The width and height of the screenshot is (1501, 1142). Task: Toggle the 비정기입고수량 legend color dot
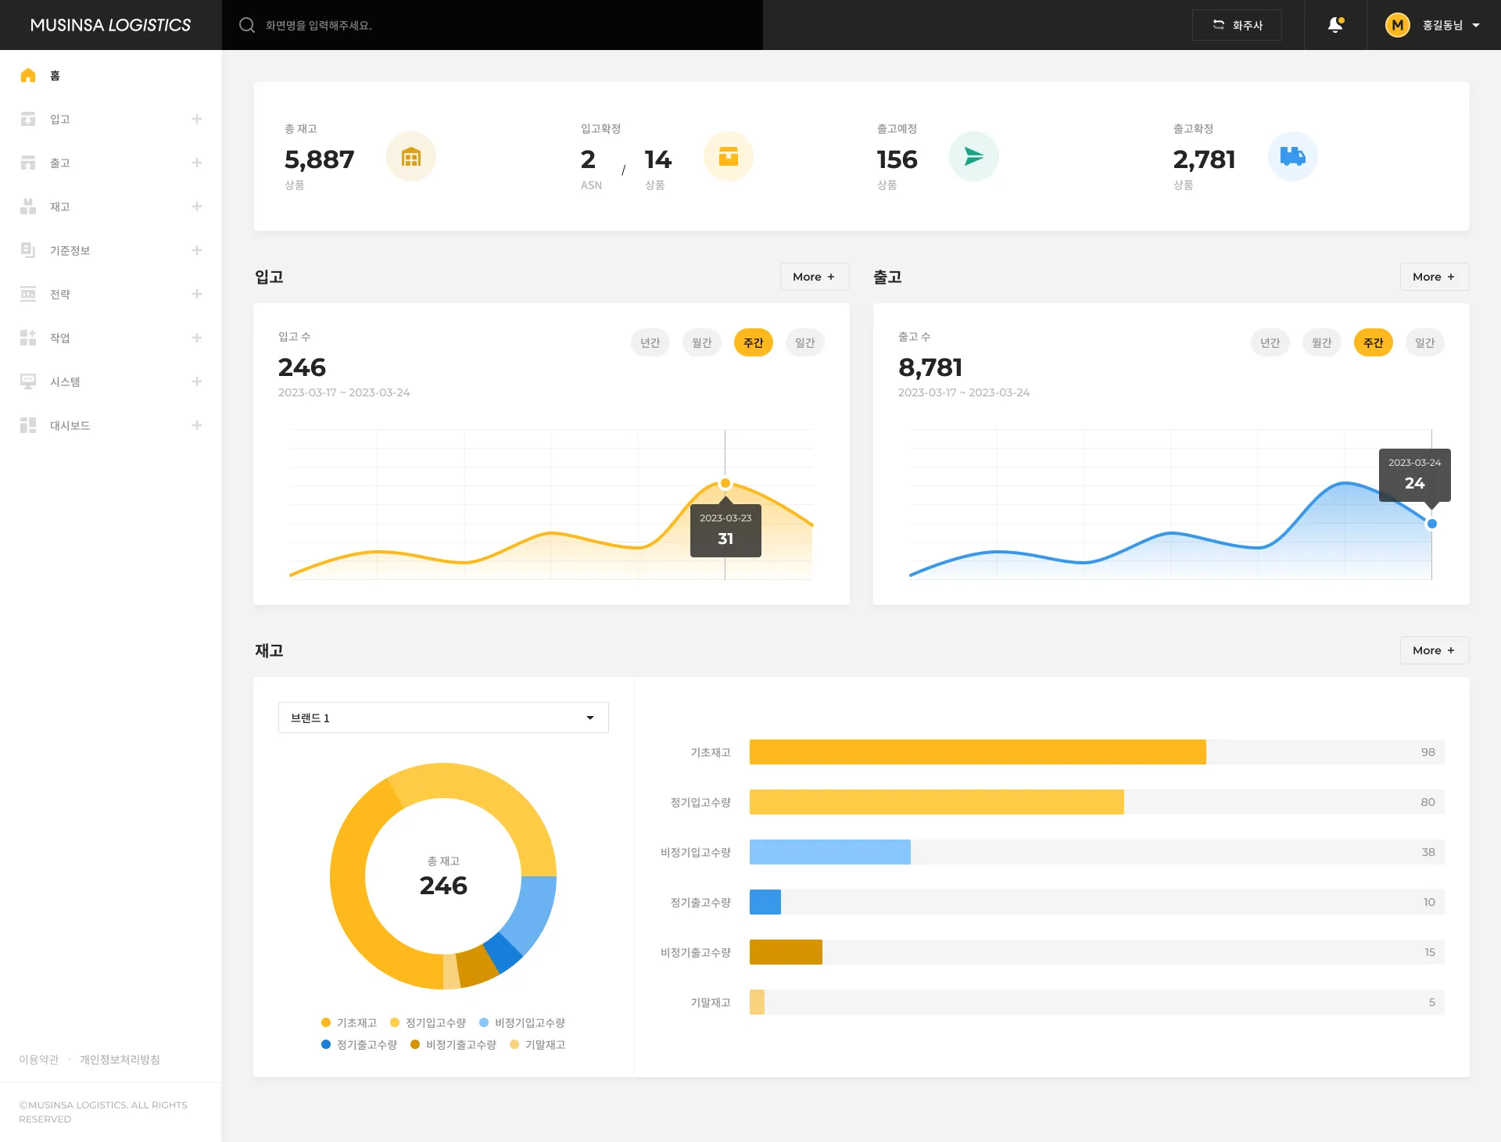pyautogui.click(x=484, y=1022)
